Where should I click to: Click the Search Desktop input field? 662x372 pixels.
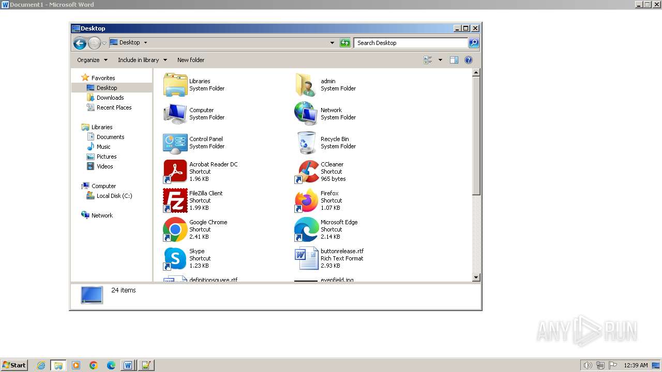pyautogui.click(x=411, y=43)
